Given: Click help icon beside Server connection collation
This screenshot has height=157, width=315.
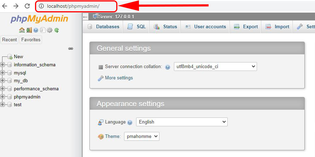Looking at the screenshot, I should (x=168, y=67).
